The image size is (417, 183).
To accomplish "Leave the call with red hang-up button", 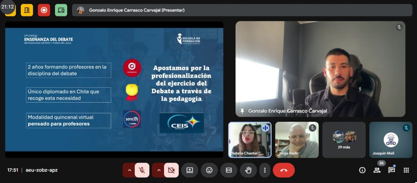I will point(284,170).
